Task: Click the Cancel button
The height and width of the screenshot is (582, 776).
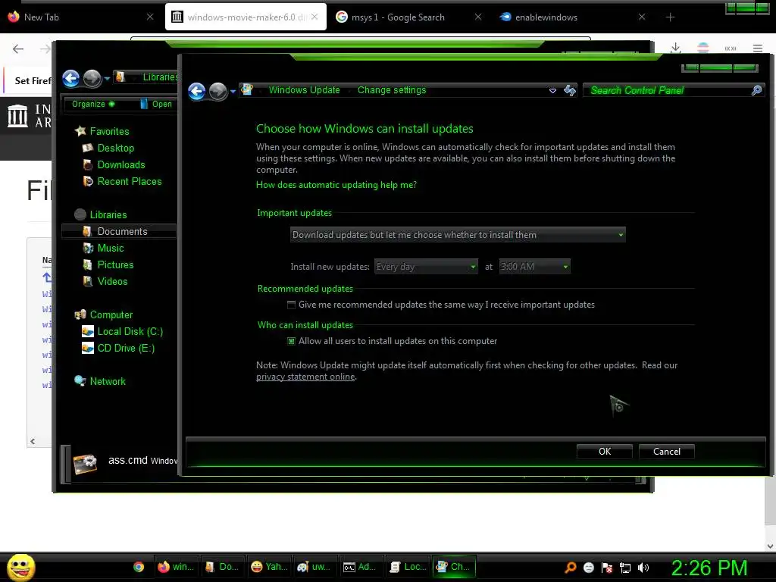Action: point(667,452)
